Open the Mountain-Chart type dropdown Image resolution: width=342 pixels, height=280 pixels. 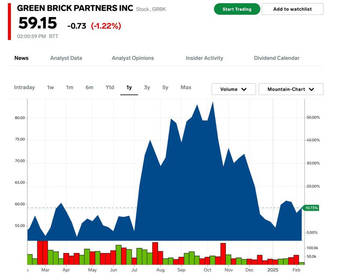click(291, 89)
